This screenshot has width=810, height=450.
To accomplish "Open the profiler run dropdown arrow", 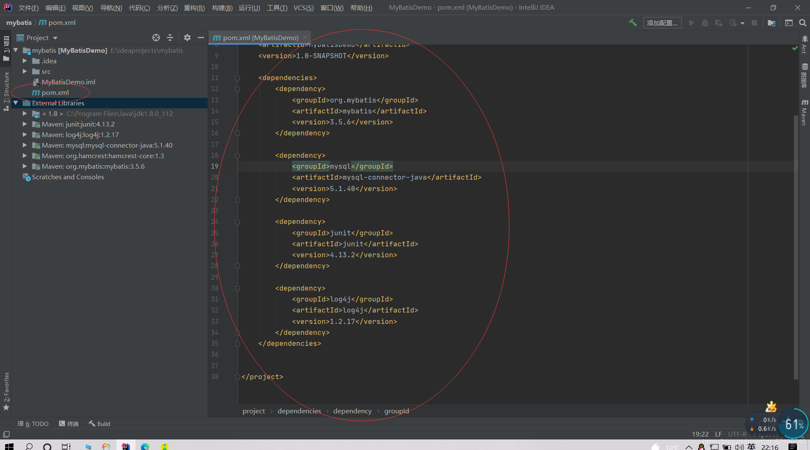I will point(742,23).
